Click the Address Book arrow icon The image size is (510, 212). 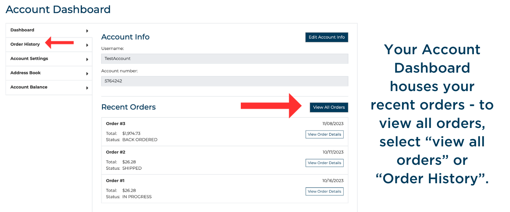[87, 74]
